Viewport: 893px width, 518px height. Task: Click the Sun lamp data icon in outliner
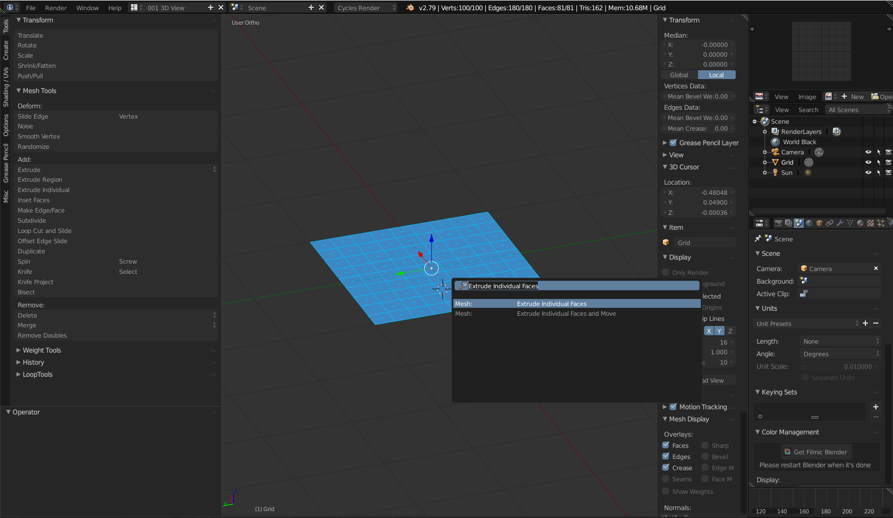click(x=808, y=173)
